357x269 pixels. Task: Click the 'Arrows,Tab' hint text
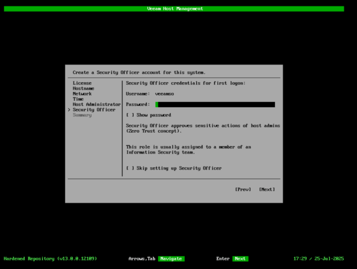[x=142, y=259]
